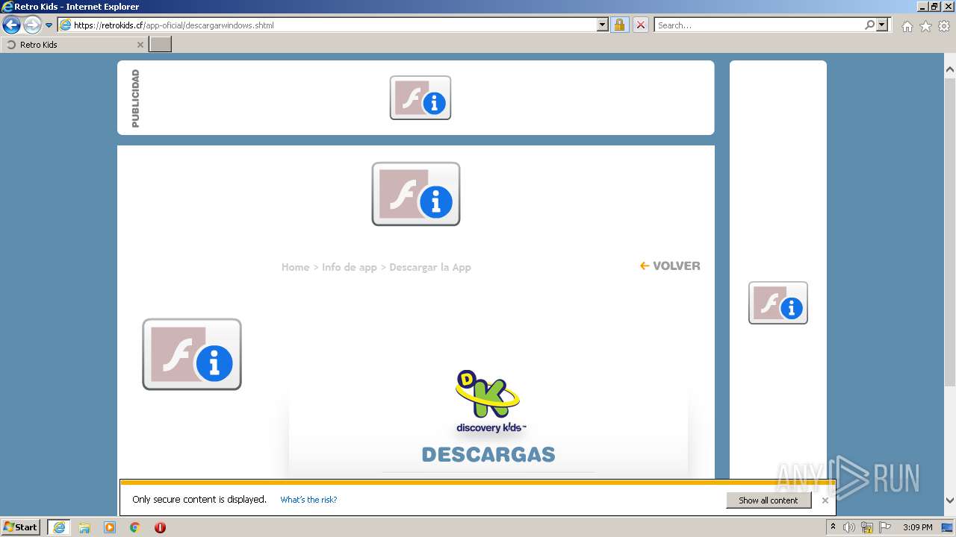Expand the address bar autocomplete dropdown
Image resolution: width=956 pixels, height=537 pixels.
603,25
